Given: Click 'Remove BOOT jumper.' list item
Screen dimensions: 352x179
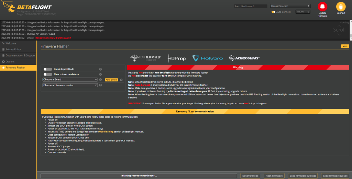Looking at the screenshot, I should (x=59, y=146).
